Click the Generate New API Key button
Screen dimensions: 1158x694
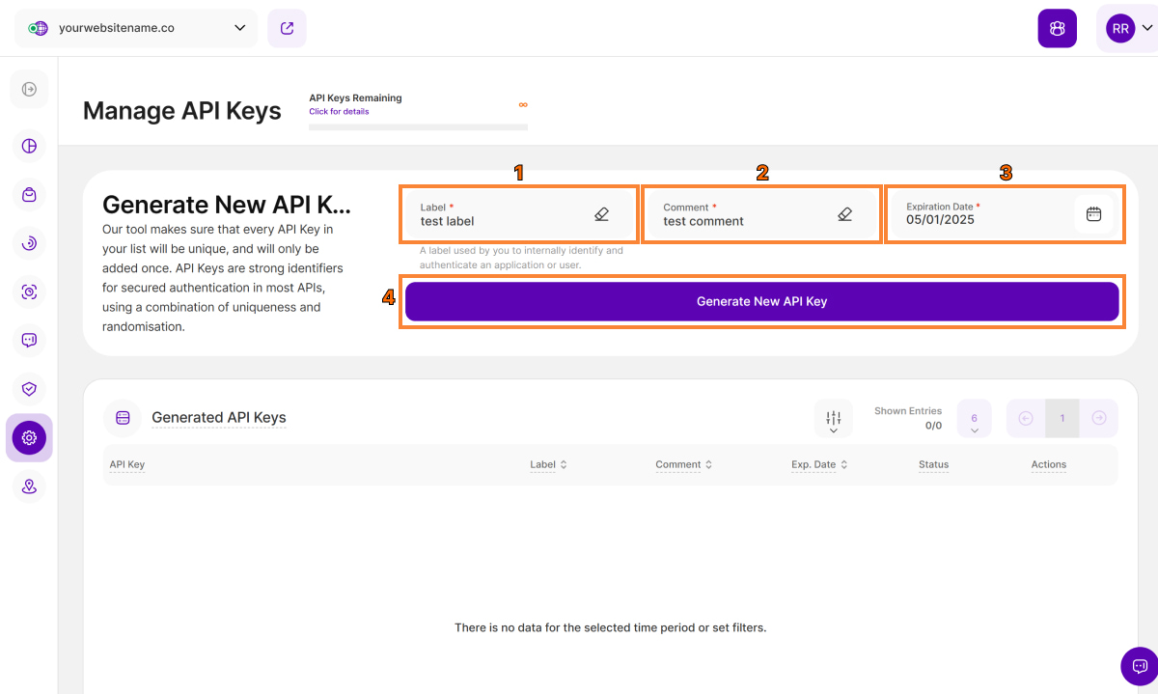coord(761,301)
